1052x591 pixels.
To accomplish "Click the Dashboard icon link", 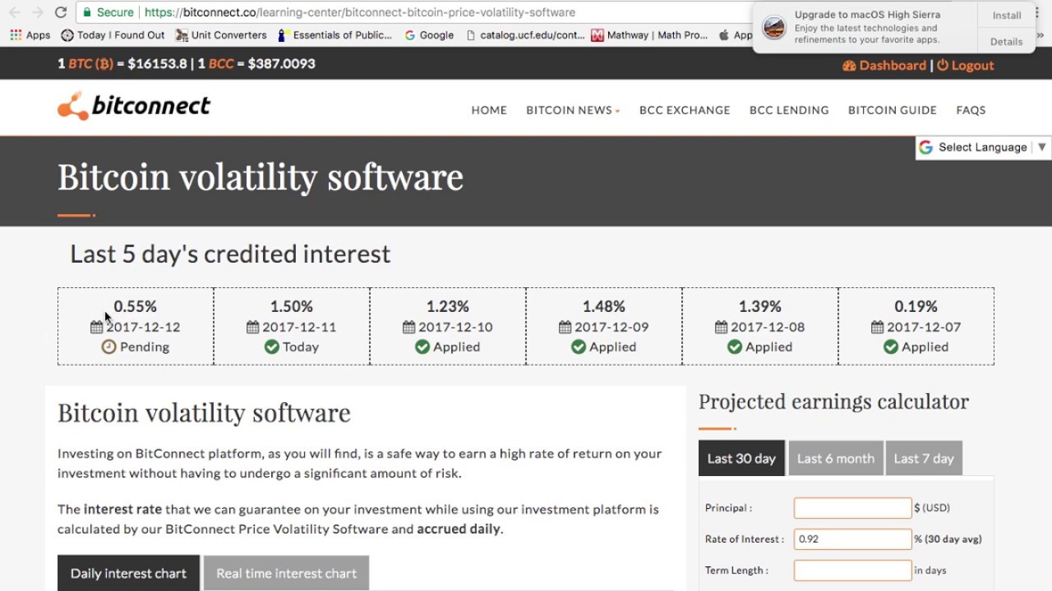I will tap(884, 65).
